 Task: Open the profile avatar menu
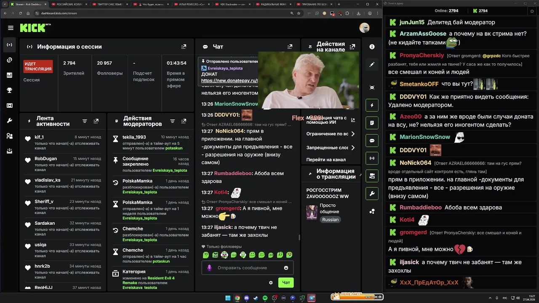tap(364, 28)
